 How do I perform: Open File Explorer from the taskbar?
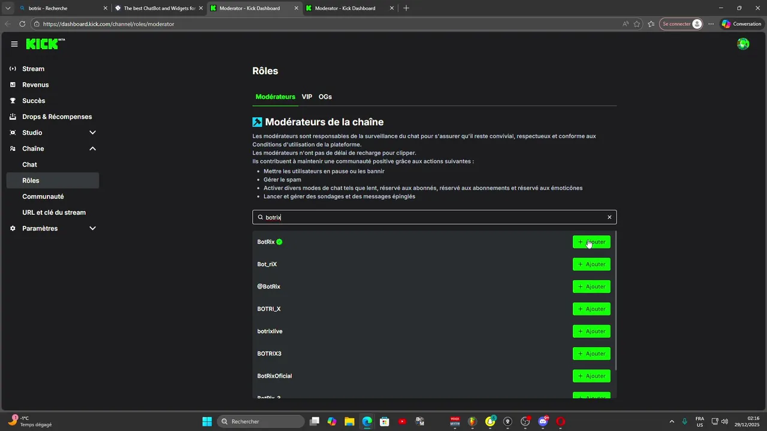[349, 421]
